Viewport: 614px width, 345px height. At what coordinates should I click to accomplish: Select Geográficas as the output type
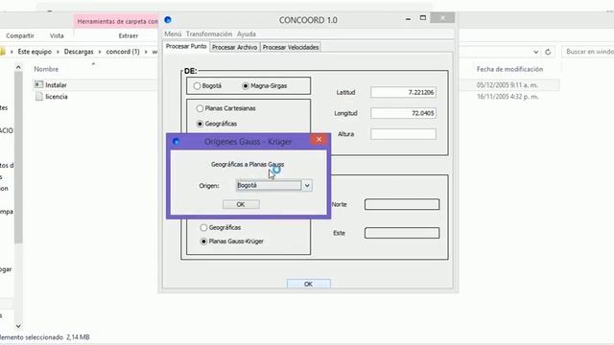[203, 227]
